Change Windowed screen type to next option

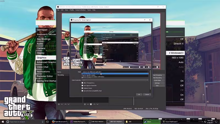183,53
